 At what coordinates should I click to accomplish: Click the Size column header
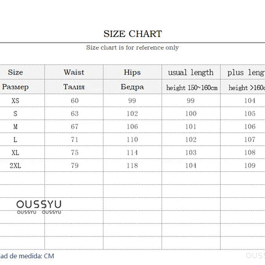15,72
